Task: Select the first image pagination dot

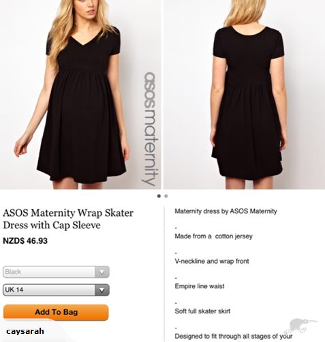Action: [x=159, y=196]
